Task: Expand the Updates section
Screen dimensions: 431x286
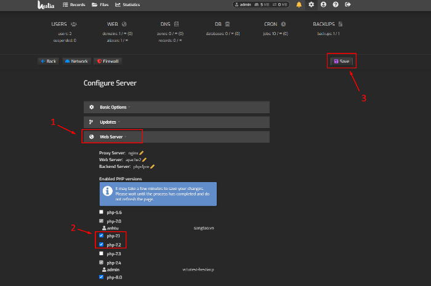Action: coord(177,122)
